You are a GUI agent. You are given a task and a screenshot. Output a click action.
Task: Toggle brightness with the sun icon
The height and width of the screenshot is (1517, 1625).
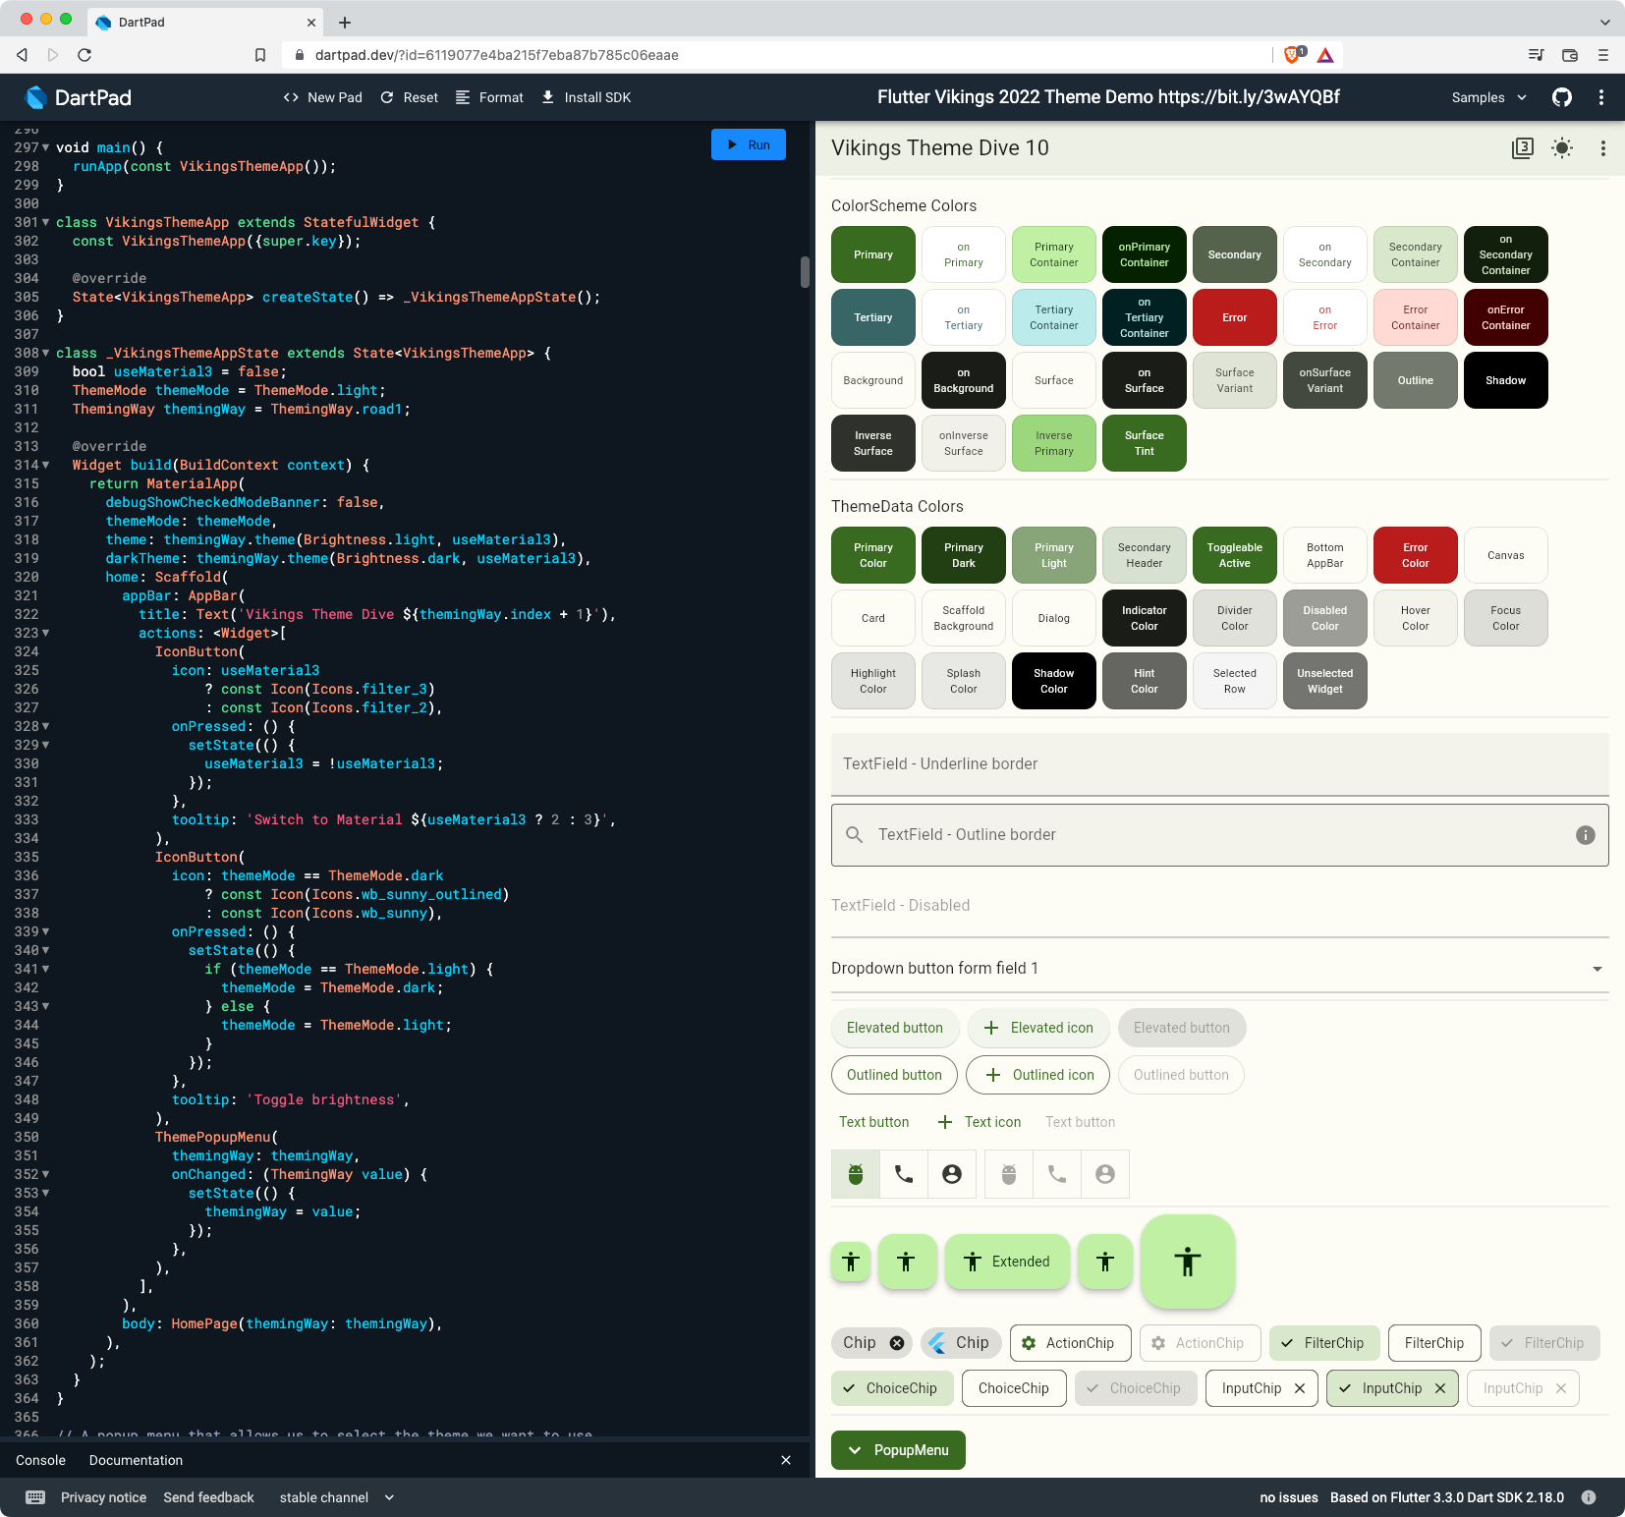click(1562, 148)
